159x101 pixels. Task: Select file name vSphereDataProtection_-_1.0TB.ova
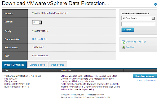[23, 76]
